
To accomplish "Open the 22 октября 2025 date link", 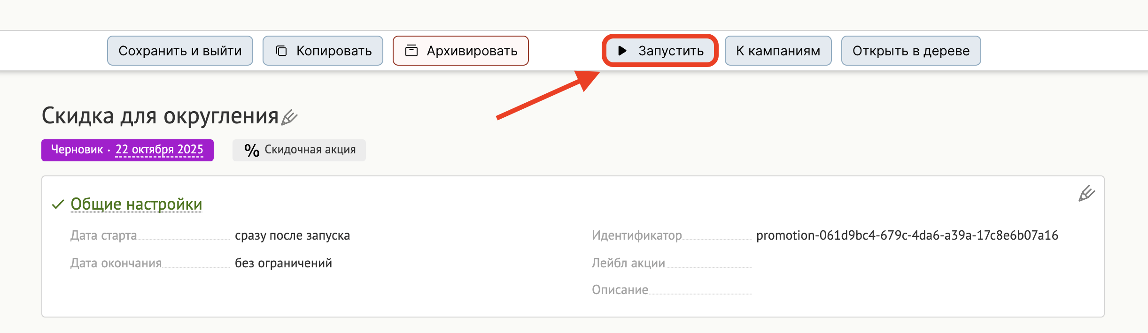I will pyautogui.click(x=159, y=150).
